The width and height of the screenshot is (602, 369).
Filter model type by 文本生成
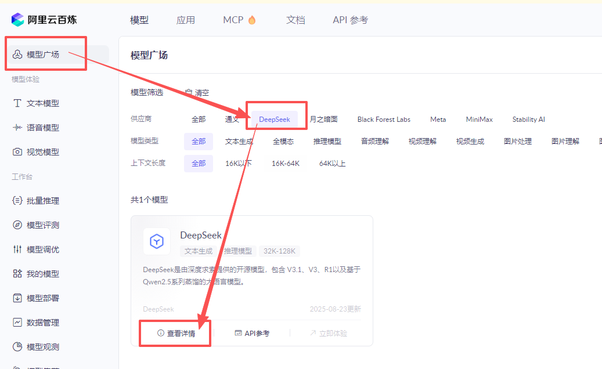click(239, 141)
